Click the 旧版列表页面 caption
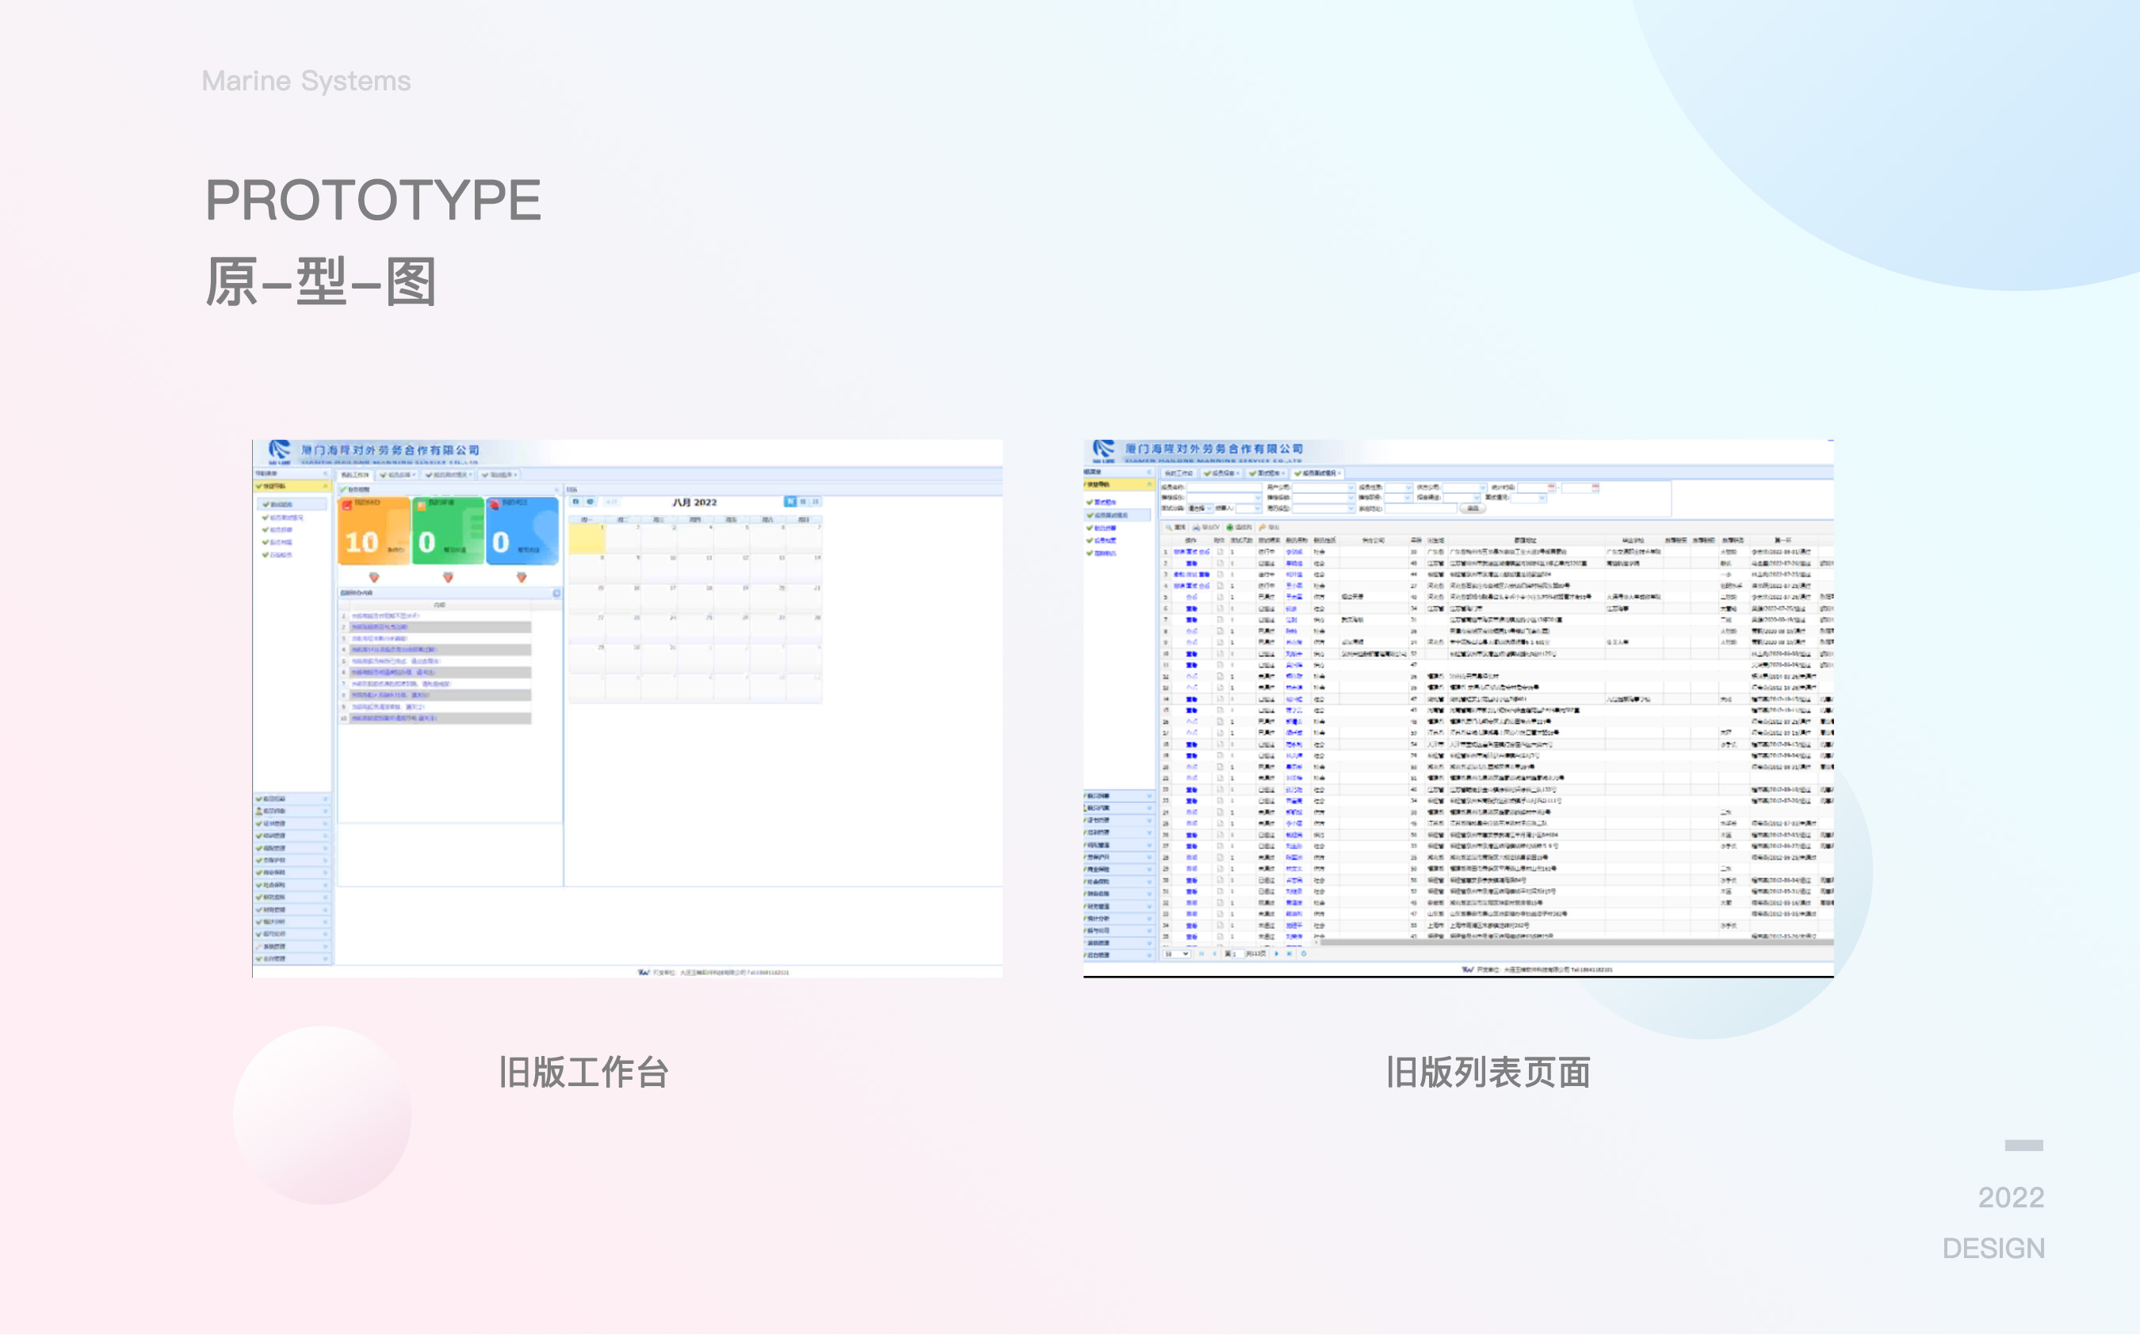2140x1335 pixels. click(x=1488, y=1072)
